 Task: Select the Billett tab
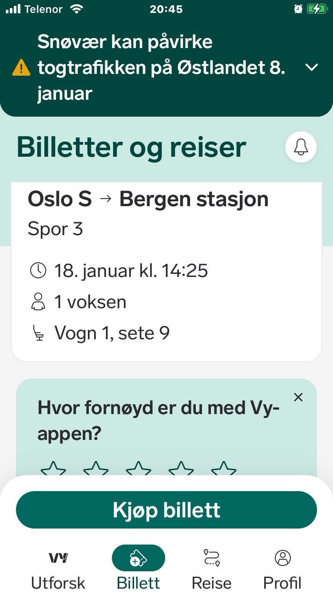click(x=138, y=569)
